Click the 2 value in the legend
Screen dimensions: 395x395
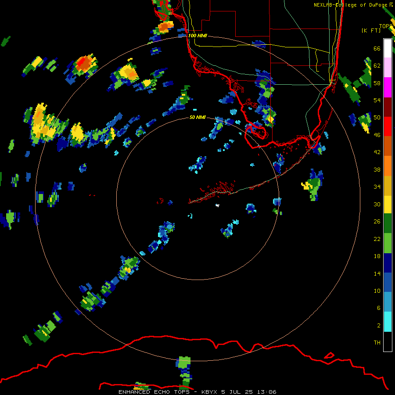pos(379,326)
